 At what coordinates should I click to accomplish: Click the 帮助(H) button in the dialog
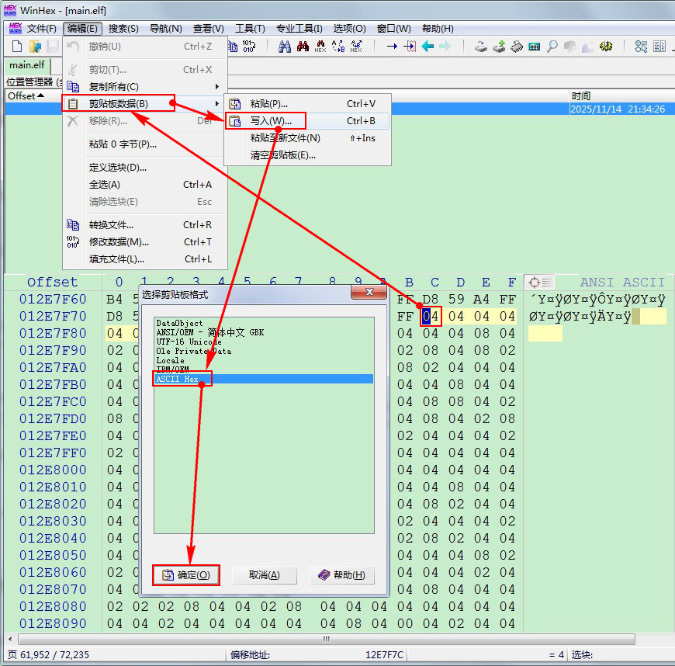342,575
